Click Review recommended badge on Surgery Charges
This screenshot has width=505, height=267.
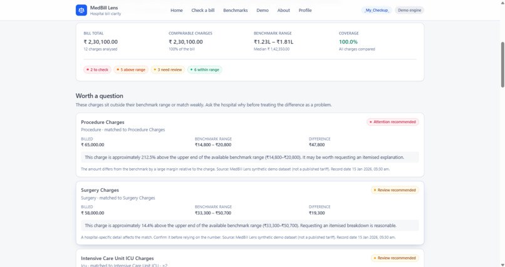395,190
